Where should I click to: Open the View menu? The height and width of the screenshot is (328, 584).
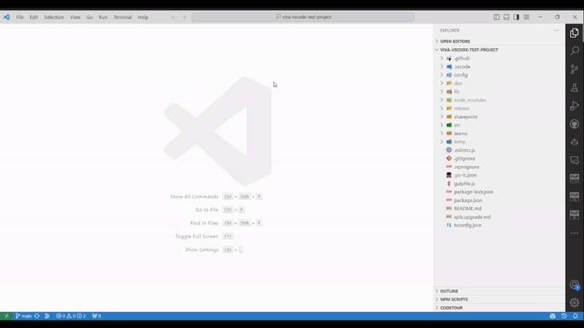(x=75, y=17)
